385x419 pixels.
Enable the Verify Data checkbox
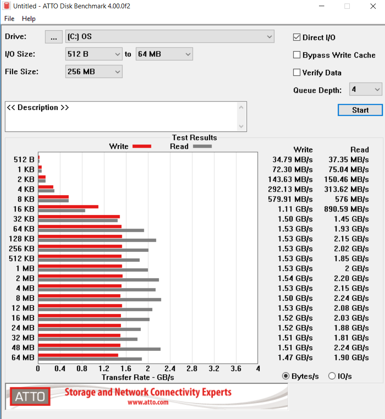[297, 73]
